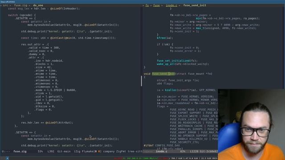Click the 'do_one' breadcrumb function name
The width and height of the screenshot is (285, 160).
coord(38,5)
